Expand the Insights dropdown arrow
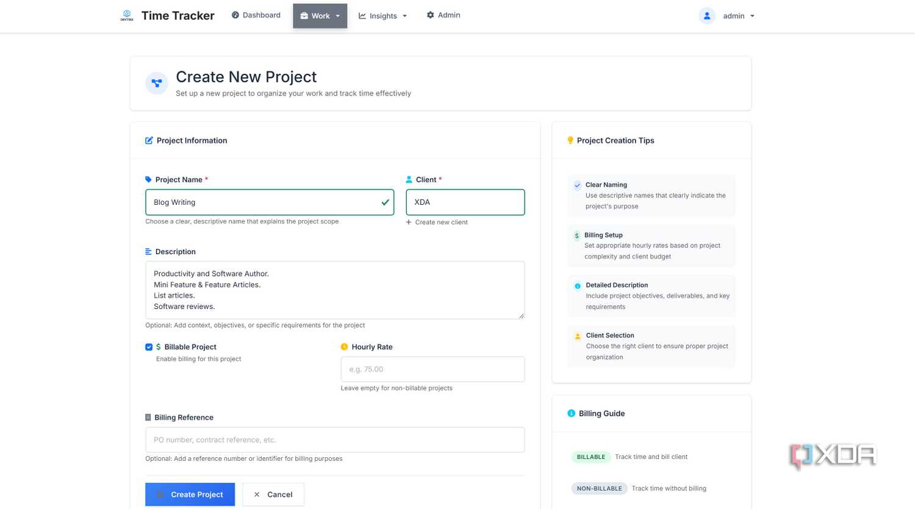This screenshot has height=509, width=915. coord(404,16)
